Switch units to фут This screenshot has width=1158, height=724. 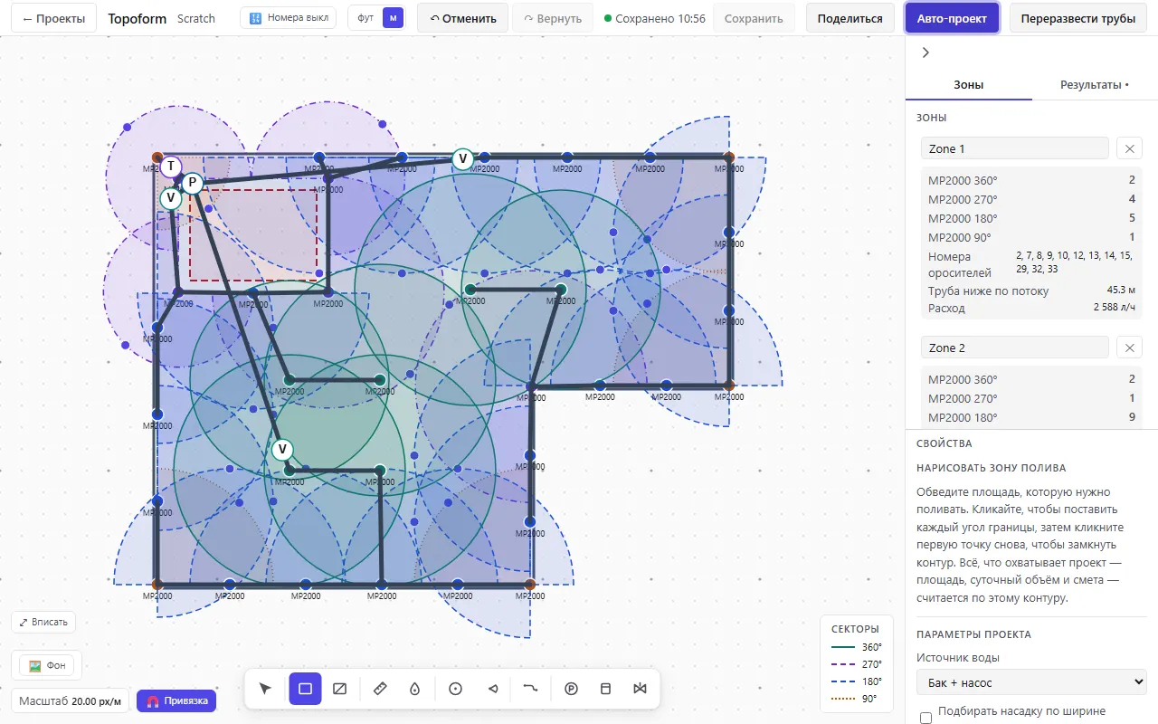tap(365, 18)
